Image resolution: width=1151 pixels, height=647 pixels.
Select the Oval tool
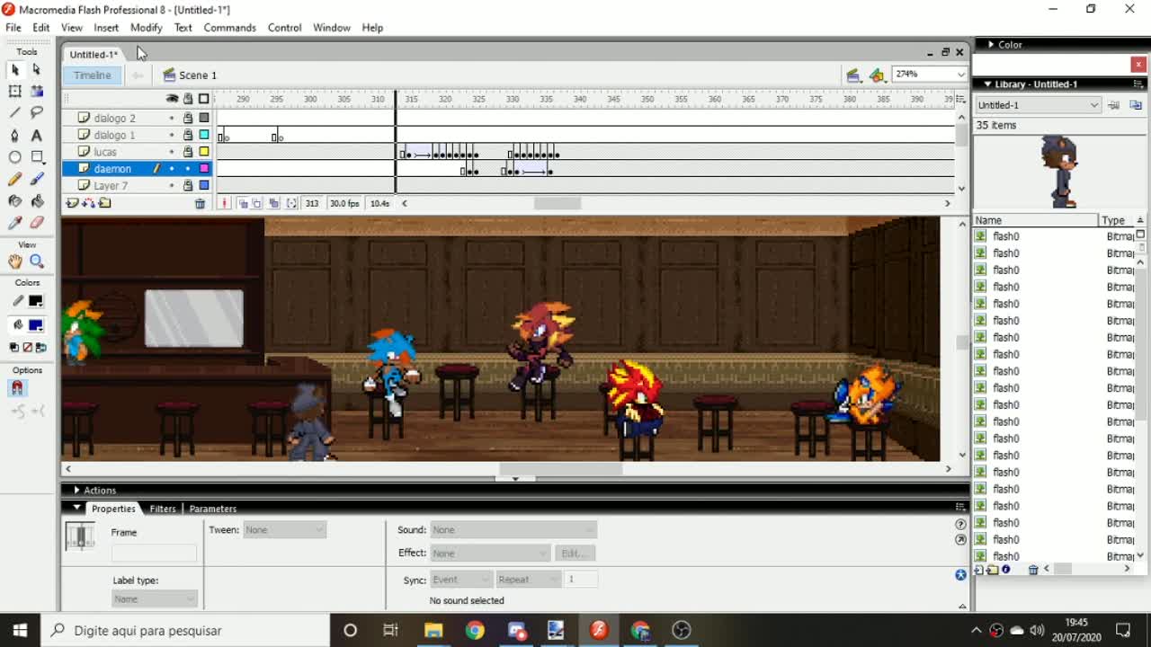[x=14, y=157]
